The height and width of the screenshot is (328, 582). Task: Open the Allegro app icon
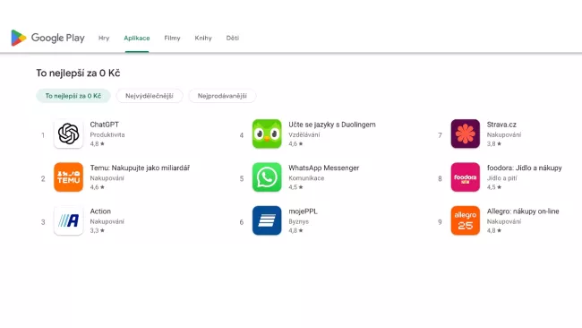tap(466, 220)
